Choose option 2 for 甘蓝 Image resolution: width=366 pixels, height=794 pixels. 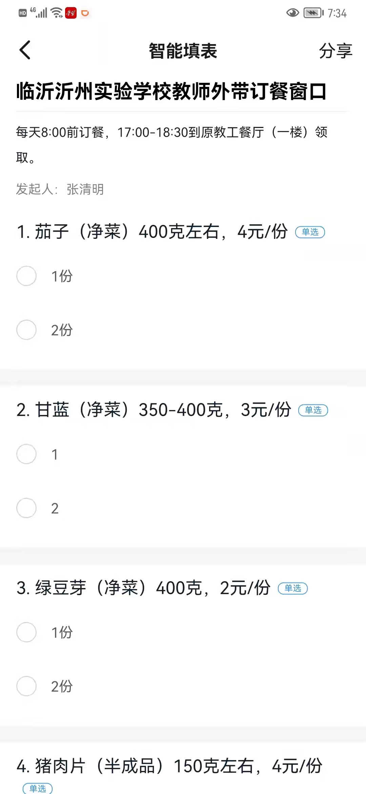[26, 508]
